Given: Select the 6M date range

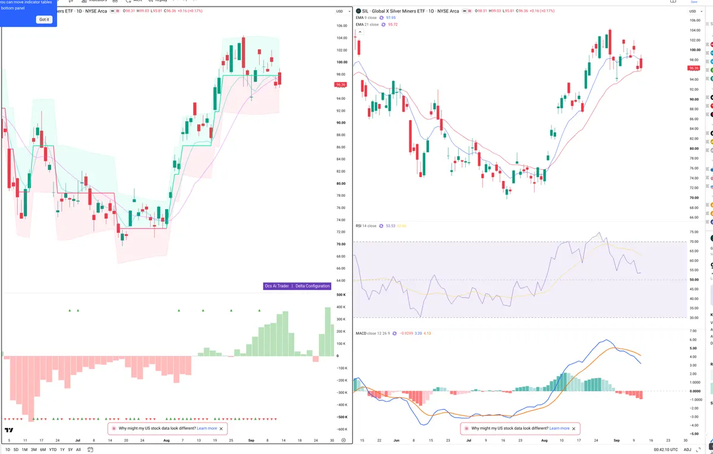Looking at the screenshot, I should click(43, 450).
